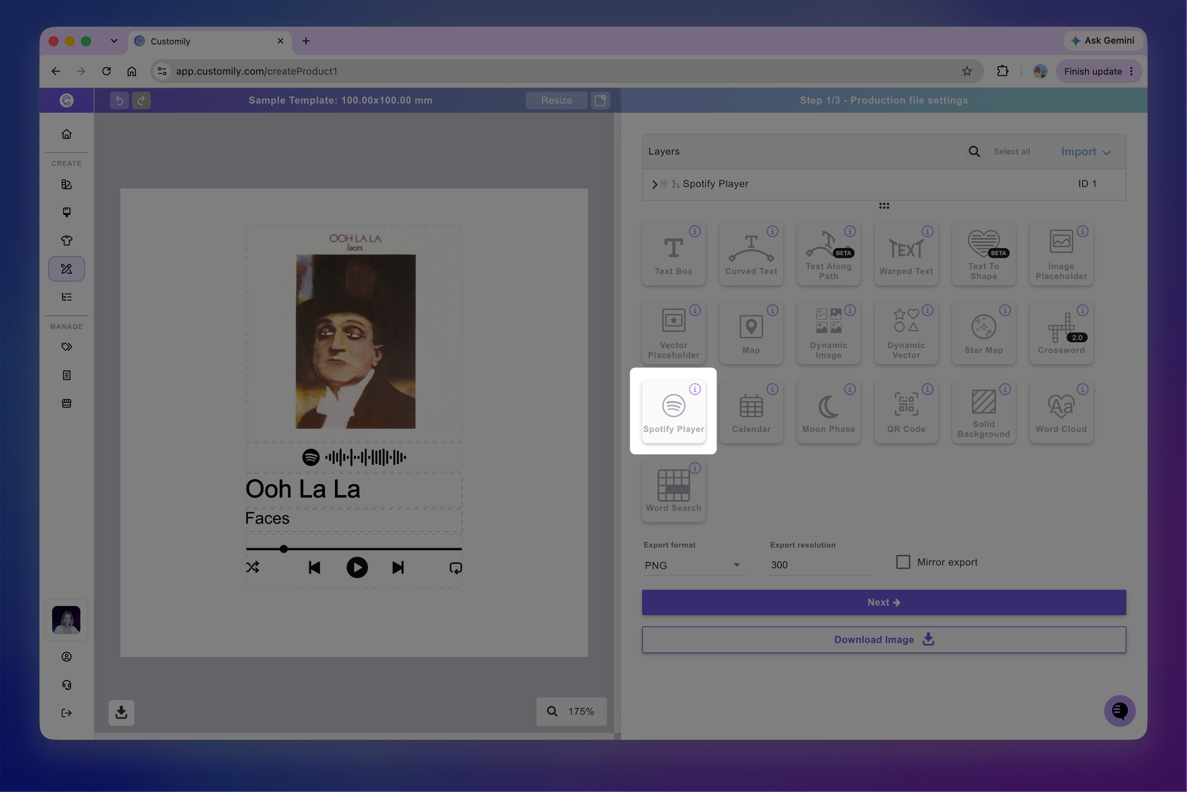The image size is (1187, 792).
Task: Switch to the Customily browser tab
Action: (210, 42)
